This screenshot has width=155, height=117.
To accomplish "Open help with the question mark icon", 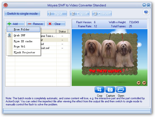I will (x=146, y=12).
